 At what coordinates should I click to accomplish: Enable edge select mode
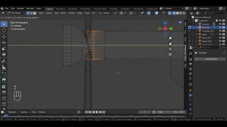pos(32,13)
